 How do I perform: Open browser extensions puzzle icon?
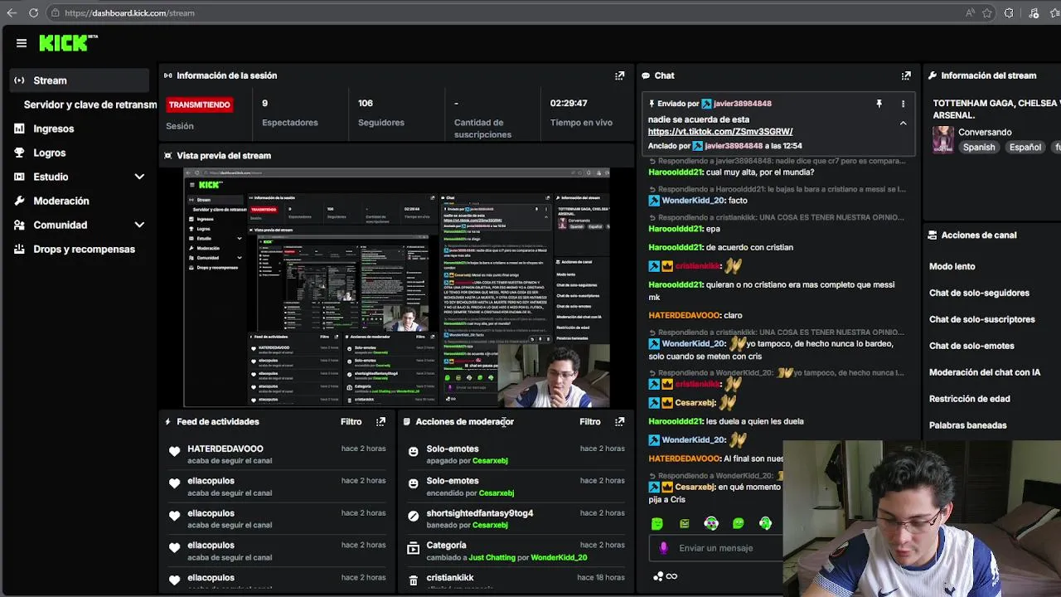[1009, 12]
